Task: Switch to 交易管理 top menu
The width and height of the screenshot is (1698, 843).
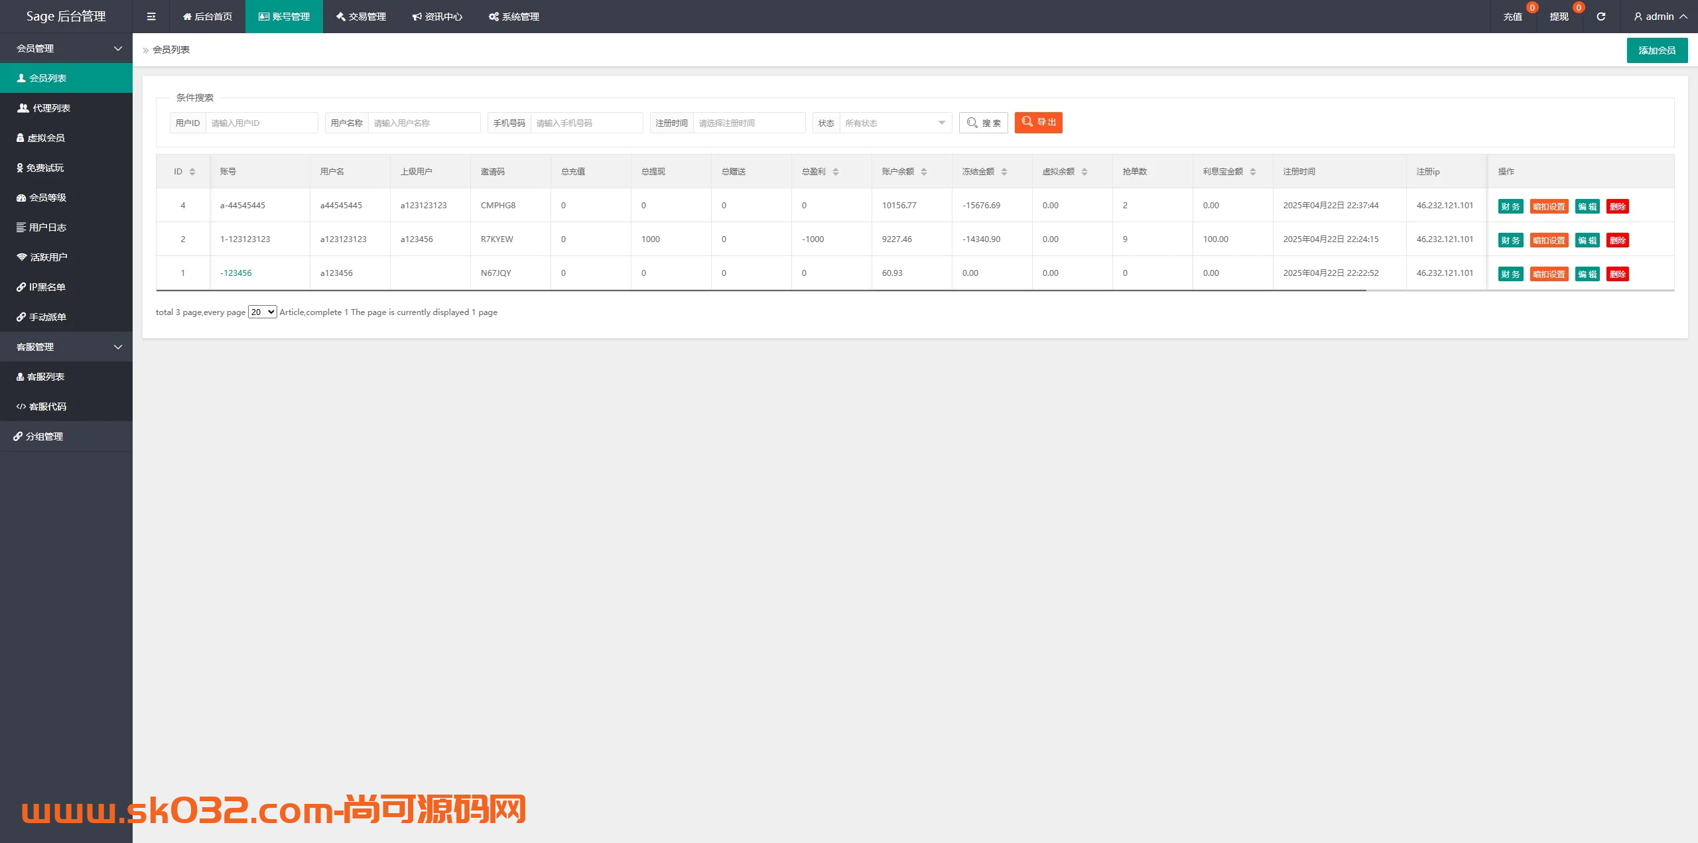Action: pos(361,17)
